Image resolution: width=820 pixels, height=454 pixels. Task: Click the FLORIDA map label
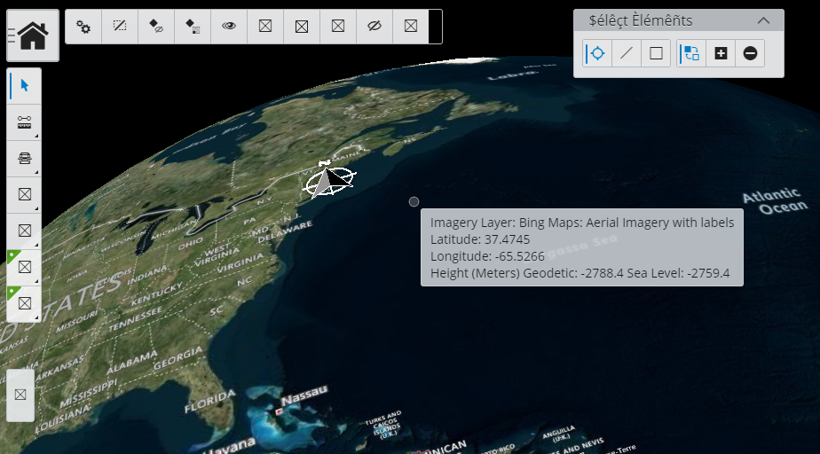pos(209,402)
